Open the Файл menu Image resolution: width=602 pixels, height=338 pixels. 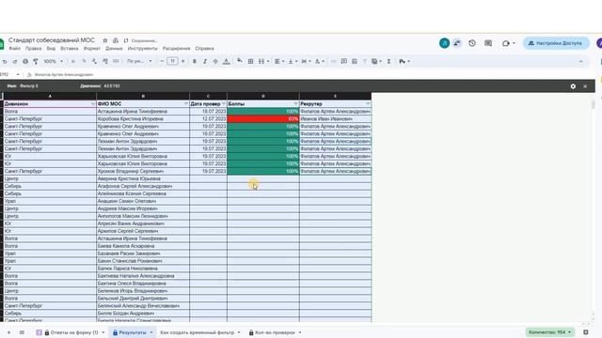pyautogui.click(x=15, y=49)
